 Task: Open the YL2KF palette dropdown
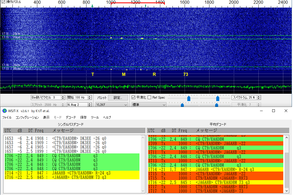(x=112, y=105)
